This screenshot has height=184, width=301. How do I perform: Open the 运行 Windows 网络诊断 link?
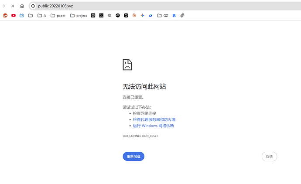(x=154, y=126)
